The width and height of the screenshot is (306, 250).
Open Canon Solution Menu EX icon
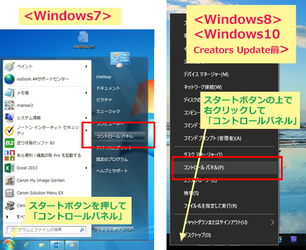(9, 193)
